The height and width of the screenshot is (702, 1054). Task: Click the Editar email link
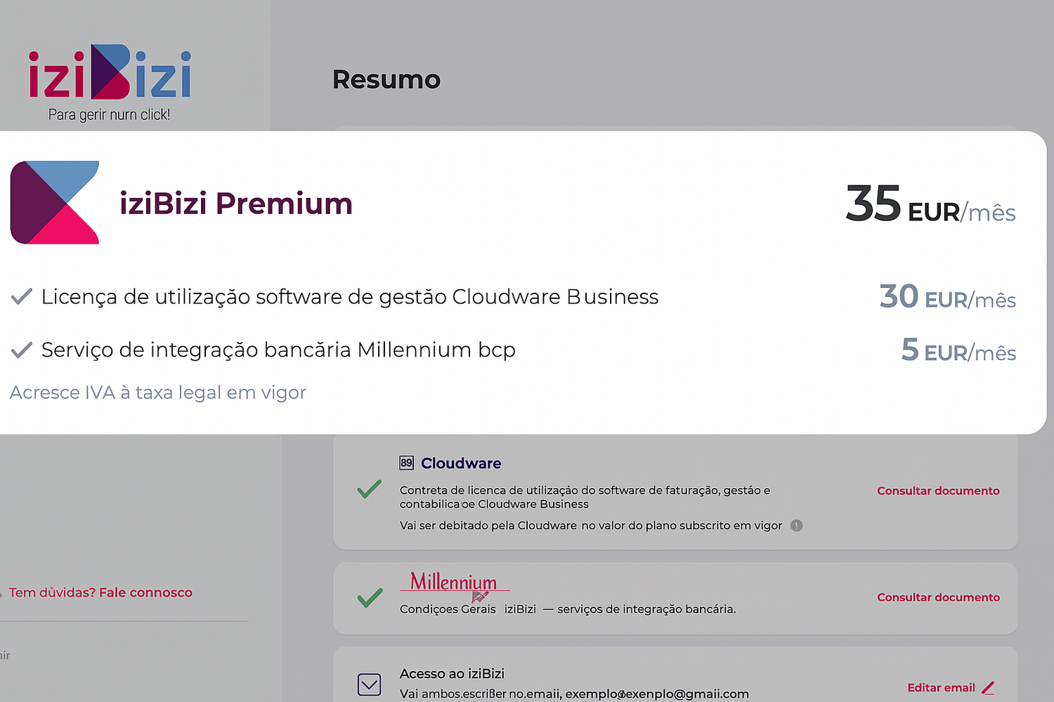[x=941, y=688]
